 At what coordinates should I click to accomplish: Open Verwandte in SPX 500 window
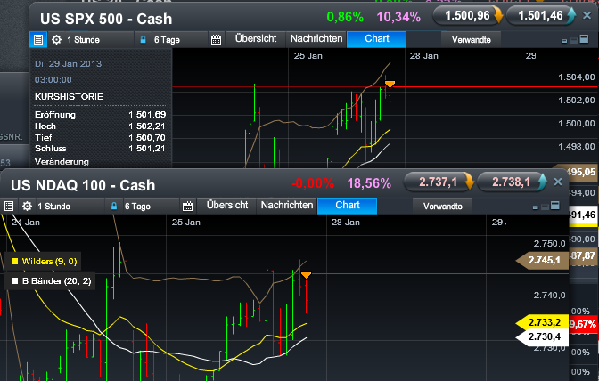click(471, 40)
